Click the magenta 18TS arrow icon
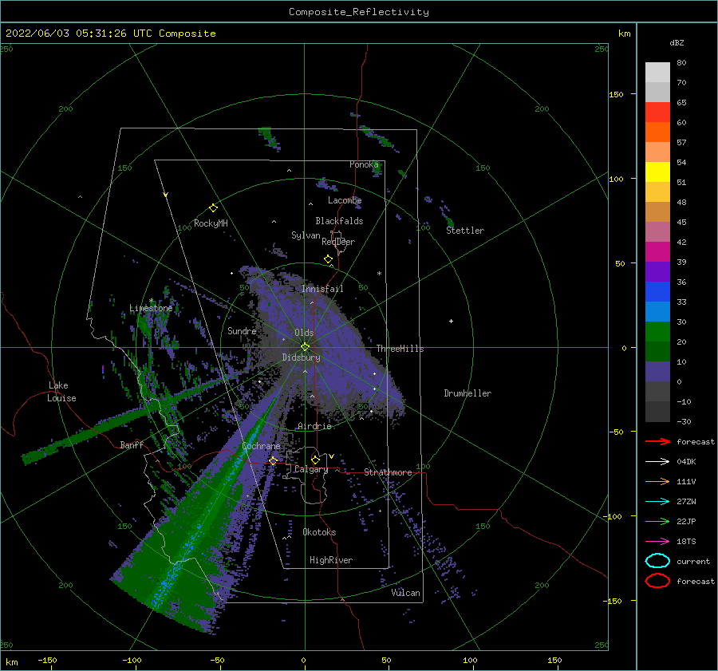Screen dimensions: 718x671 657,542
